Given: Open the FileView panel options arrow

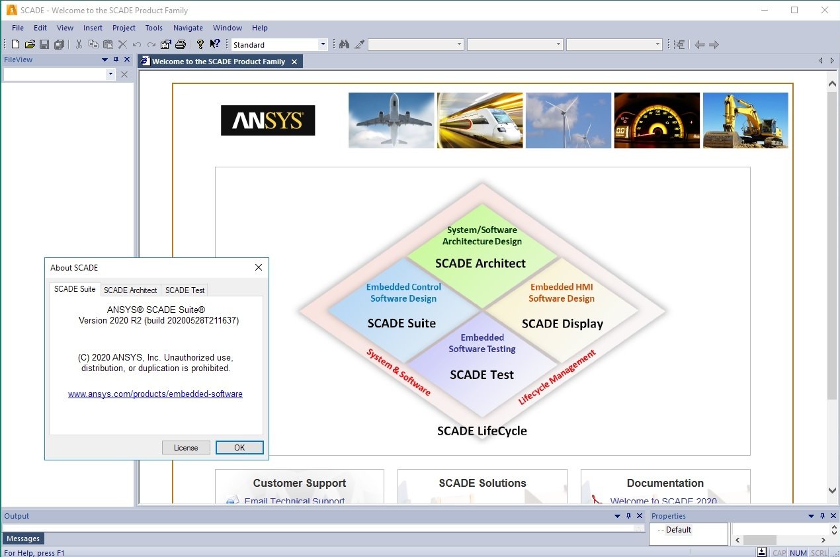Looking at the screenshot, I should pos(105,60).
